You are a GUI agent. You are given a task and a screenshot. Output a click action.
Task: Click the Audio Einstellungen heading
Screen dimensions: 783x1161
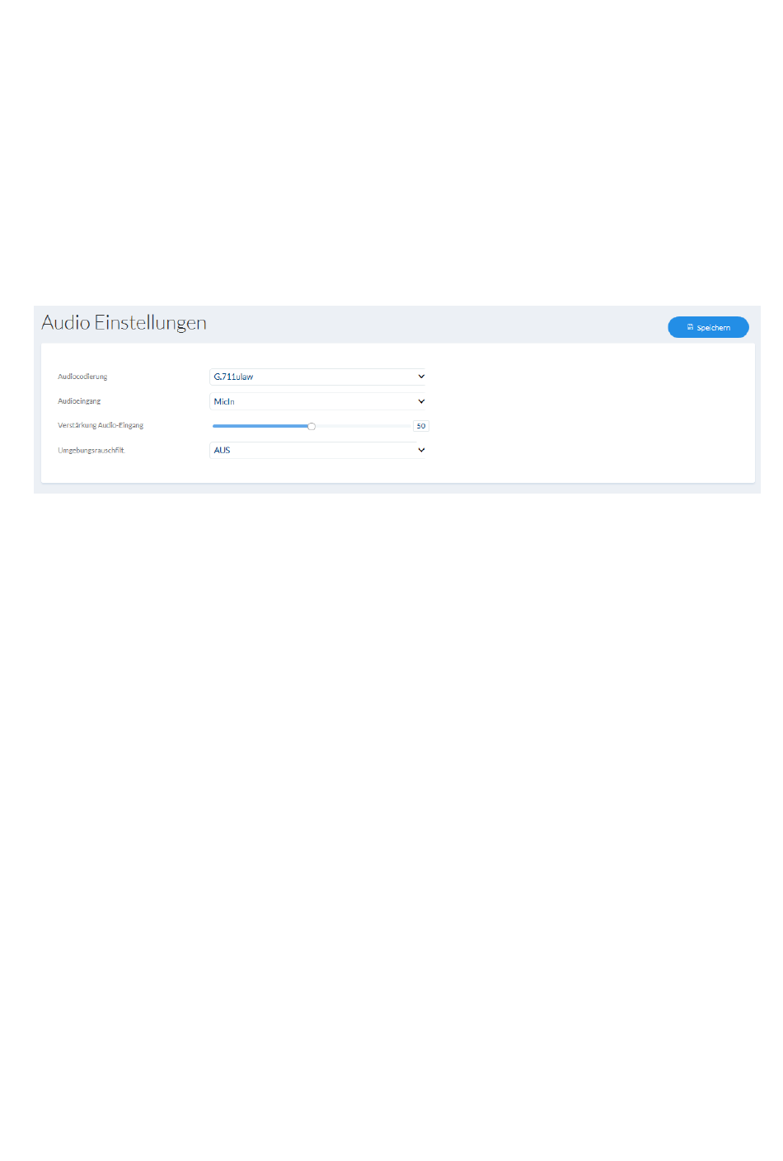[124, 323]
